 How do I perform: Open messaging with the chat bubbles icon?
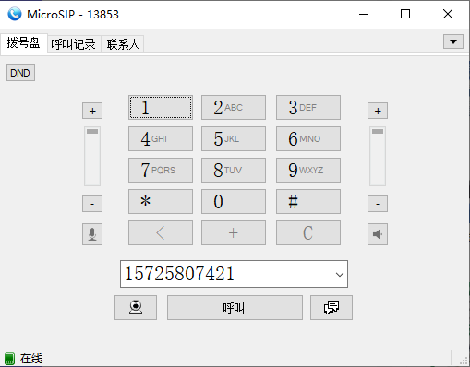(331, 307)
